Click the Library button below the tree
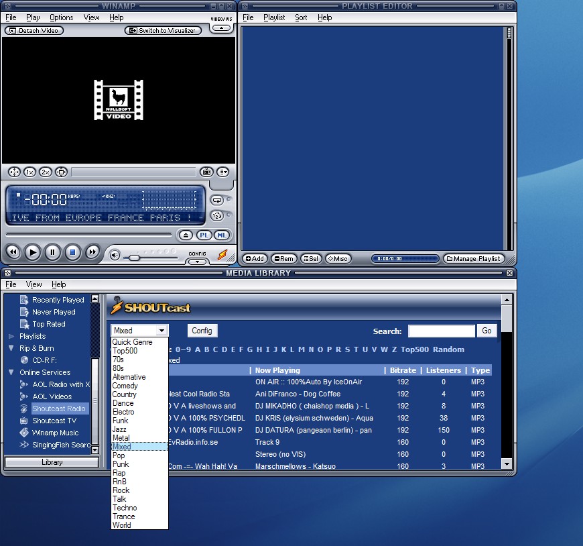Viewport: 583px width, 546px height. [52, 462]
